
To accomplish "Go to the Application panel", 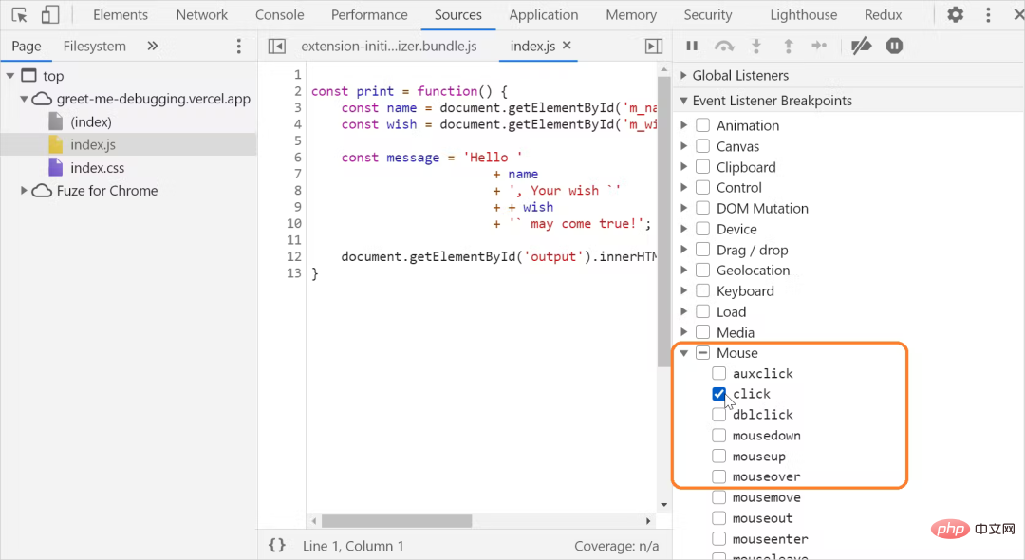I will pos(543,14).
